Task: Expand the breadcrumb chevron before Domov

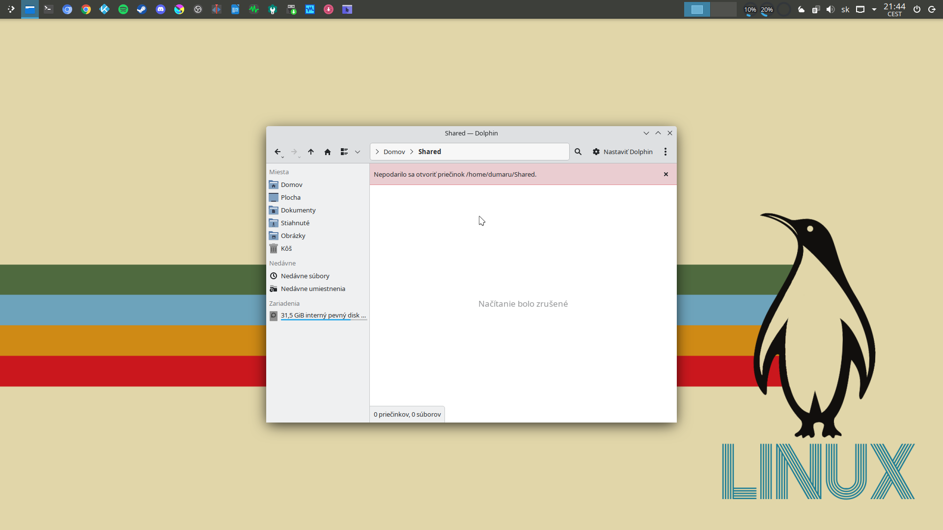Action: point(377,152)
